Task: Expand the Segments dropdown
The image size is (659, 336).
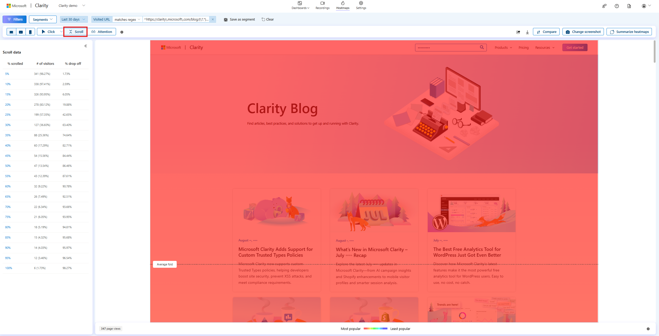Action: pos(43,20)
